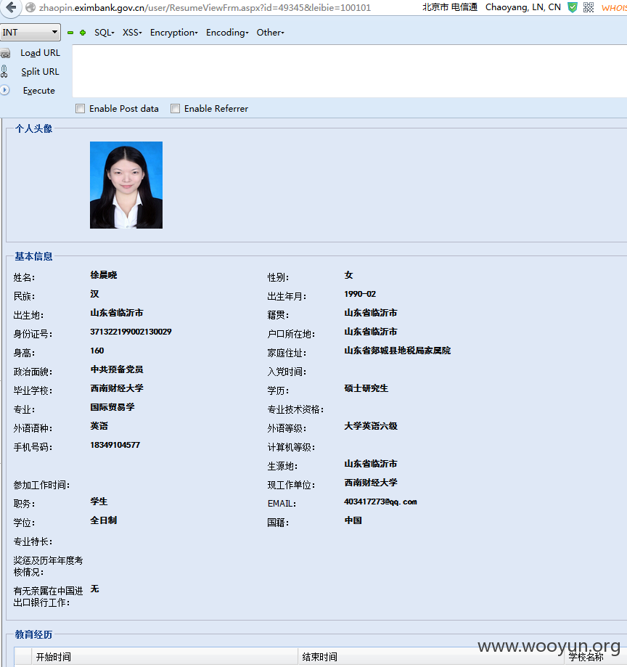Click the 北京市 电信通 ISP text

coord(450,7)
